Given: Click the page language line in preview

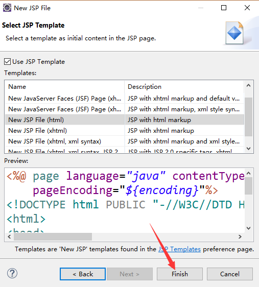Looking at the screenshot, I should [x=125, y=176].
